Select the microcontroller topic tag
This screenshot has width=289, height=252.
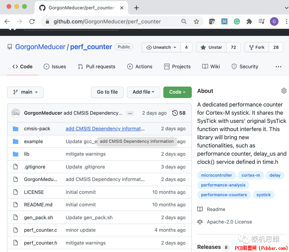pos(216,175)
